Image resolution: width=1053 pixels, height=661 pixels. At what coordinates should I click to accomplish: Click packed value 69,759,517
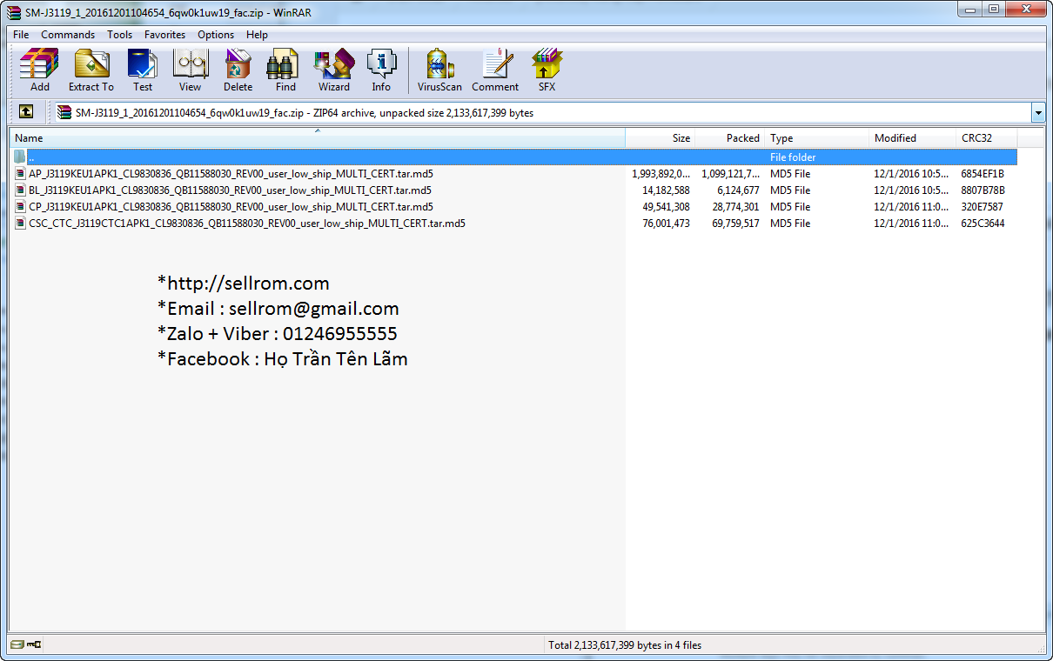735,224
